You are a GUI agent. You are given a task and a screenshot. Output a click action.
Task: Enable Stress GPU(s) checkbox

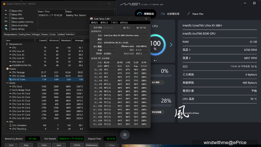(x=10, y=29)
